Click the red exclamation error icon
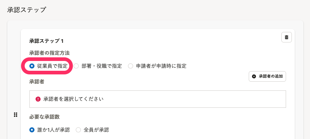 pyautogui.click(x=38, y=99)
